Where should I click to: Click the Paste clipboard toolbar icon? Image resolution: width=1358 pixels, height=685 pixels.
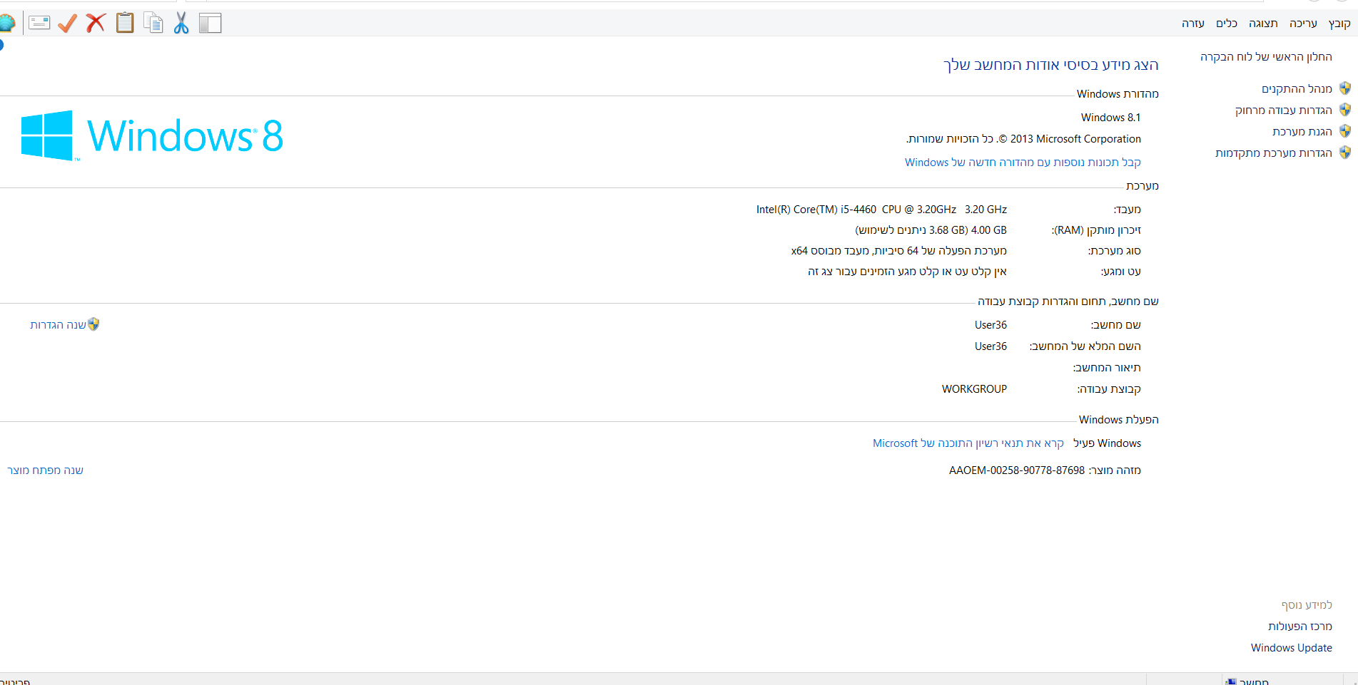click(x=125, y=23)
